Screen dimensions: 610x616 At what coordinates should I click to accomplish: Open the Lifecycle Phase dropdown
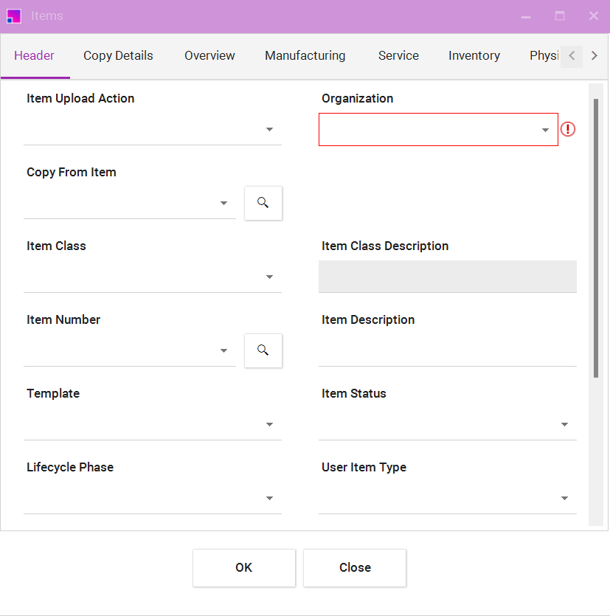click(x=269, y=499)
